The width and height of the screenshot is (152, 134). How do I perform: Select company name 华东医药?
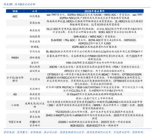(x=35, y=41)
